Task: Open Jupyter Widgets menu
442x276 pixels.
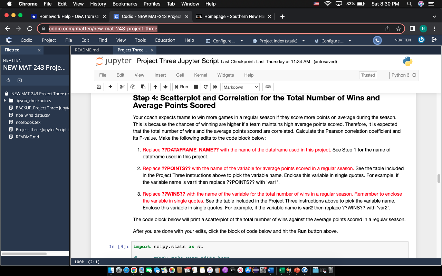Action: (x=225, y=75)
